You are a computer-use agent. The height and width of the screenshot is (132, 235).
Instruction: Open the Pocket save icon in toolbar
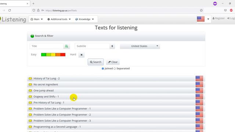click(x=225, y=10)
